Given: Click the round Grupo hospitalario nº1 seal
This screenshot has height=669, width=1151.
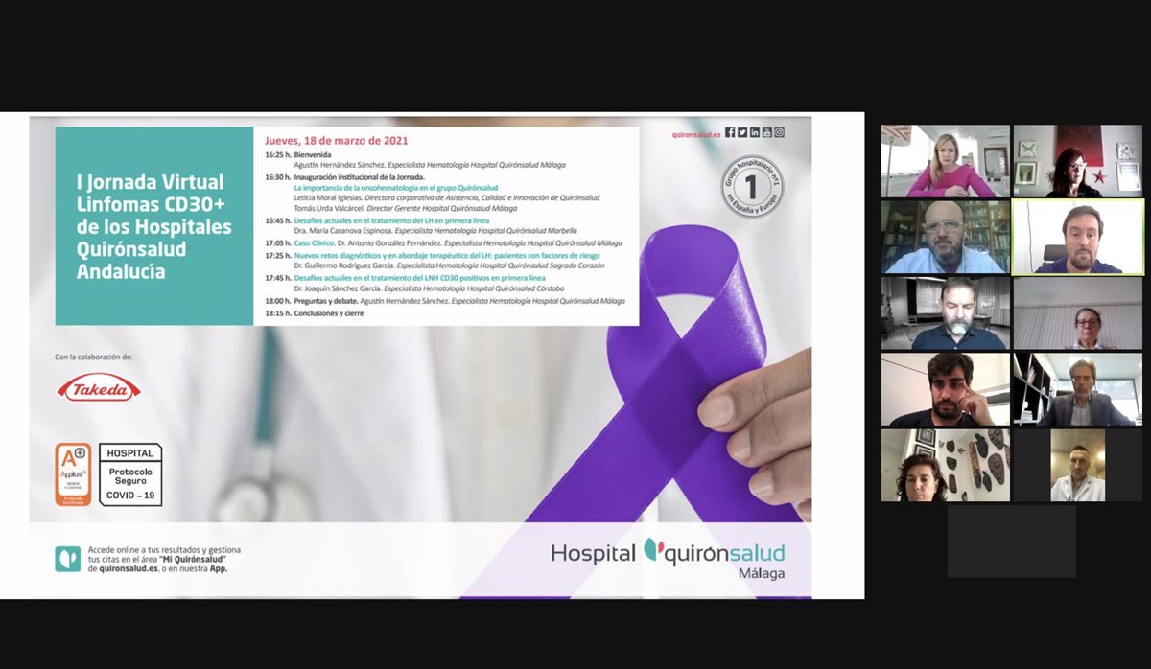Looking at the screenshot, I should click(751, 188).
